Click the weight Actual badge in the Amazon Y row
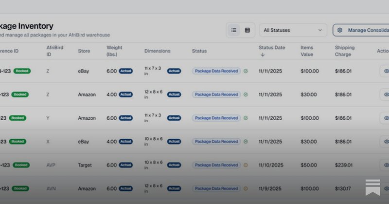Viewport: 389px width, 204px height. tap(126, 118)
